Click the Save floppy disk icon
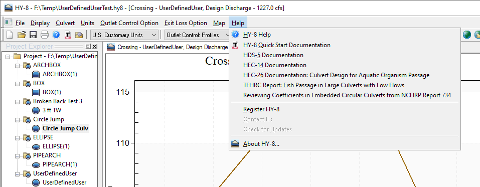 coord(33,35)
